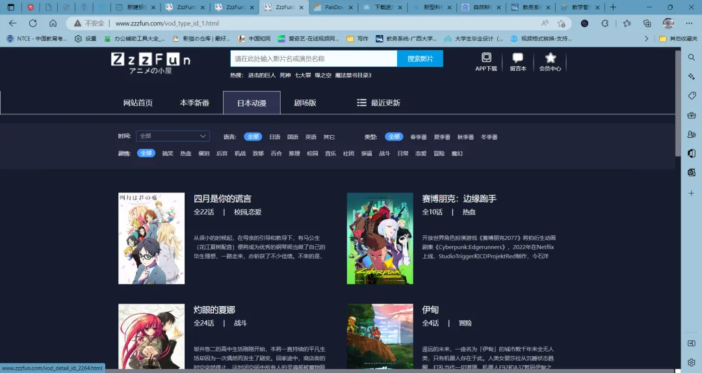Click the ZzzFun site logo

coord(150,62)
